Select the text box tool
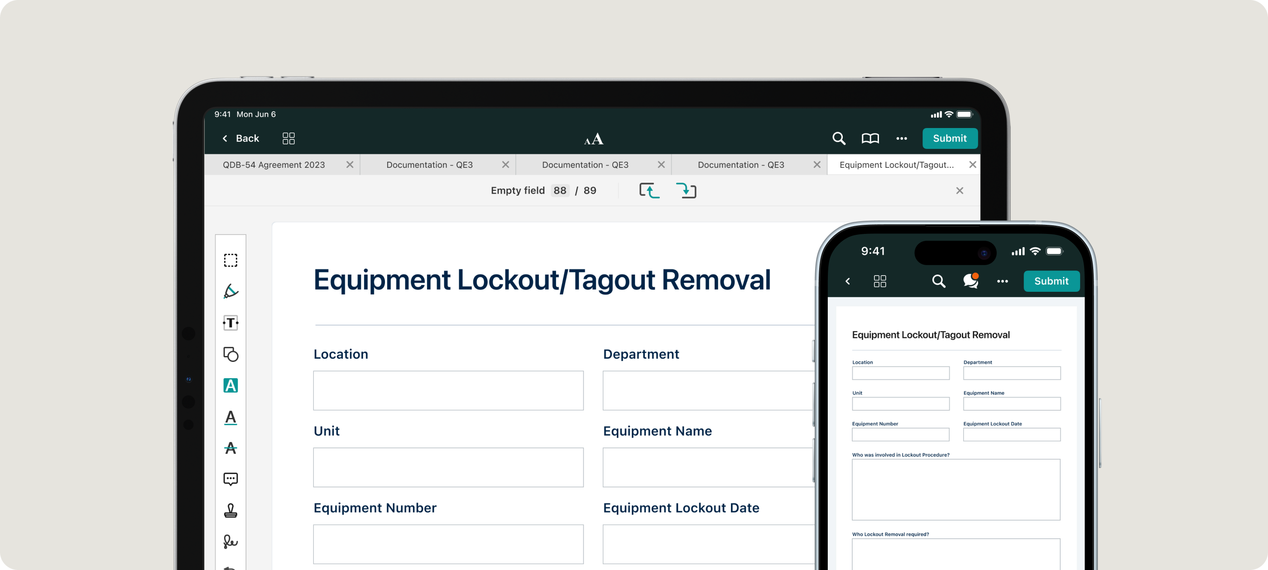The height and width of the screenshot is (570, 1268). tap(231, 323)
